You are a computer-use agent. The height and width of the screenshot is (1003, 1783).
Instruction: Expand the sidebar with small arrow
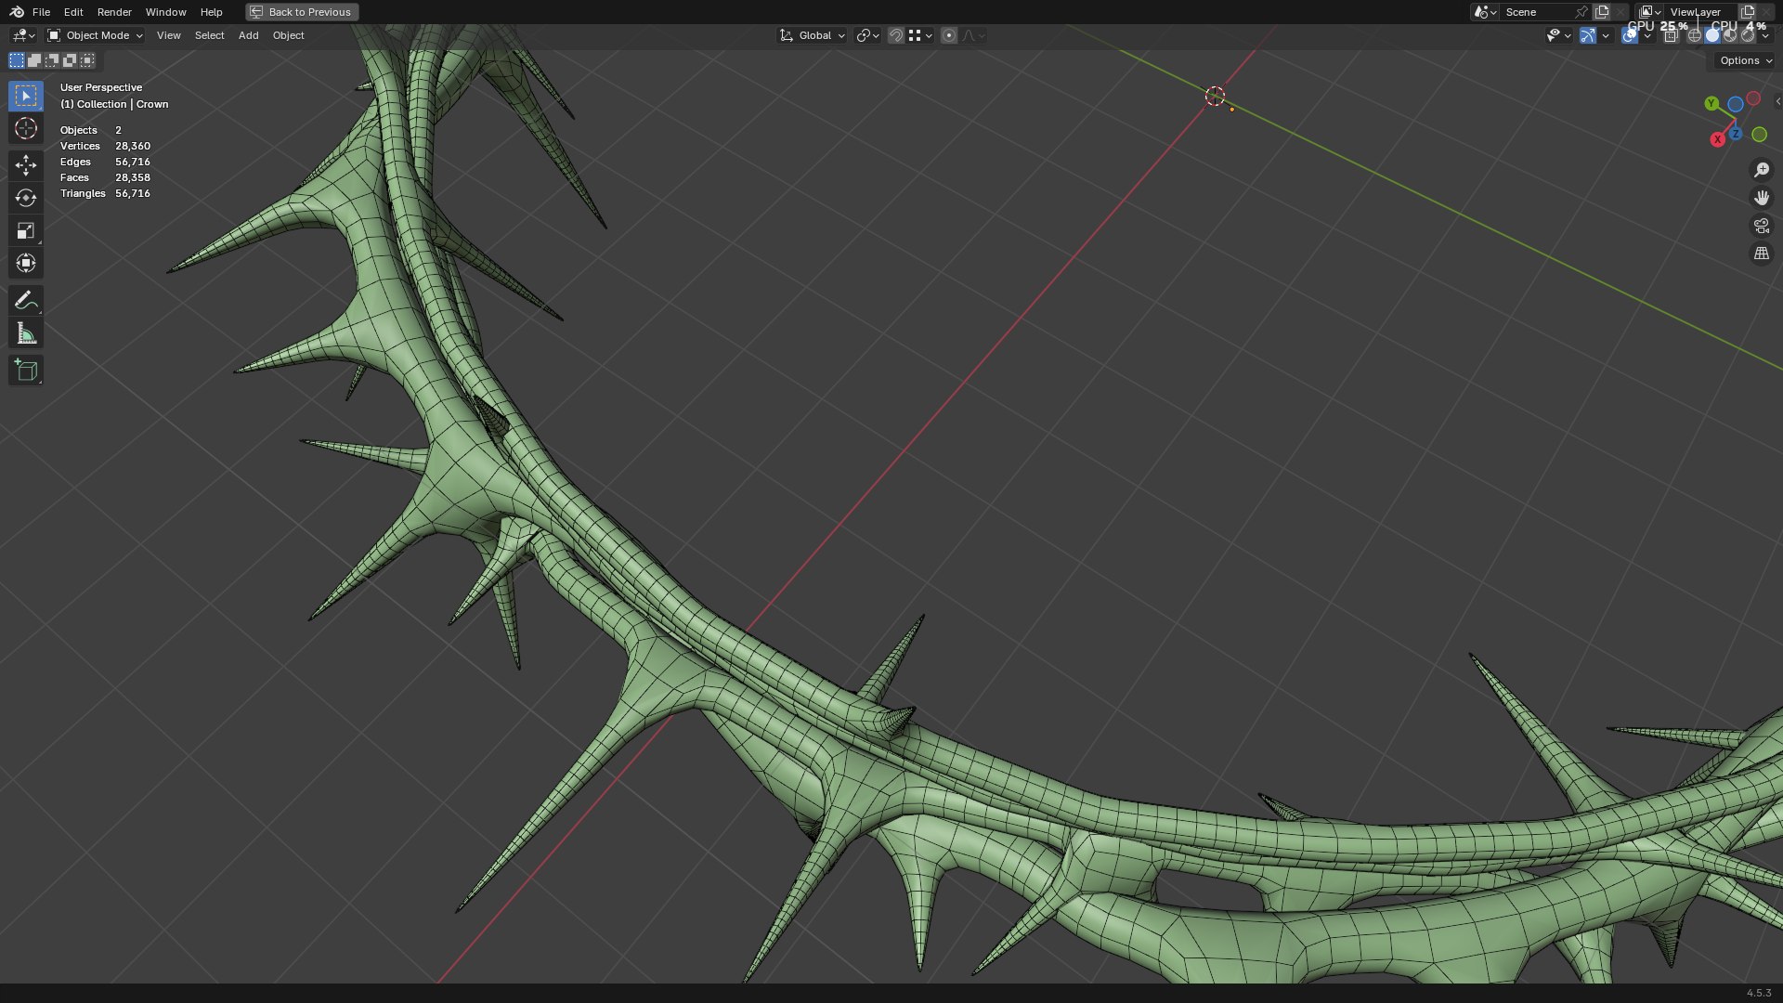(x=1777, y=101)
